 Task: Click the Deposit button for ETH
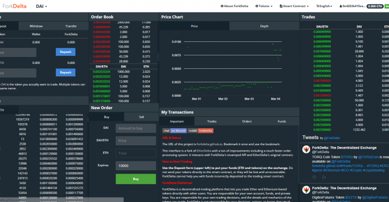[65, 72]
